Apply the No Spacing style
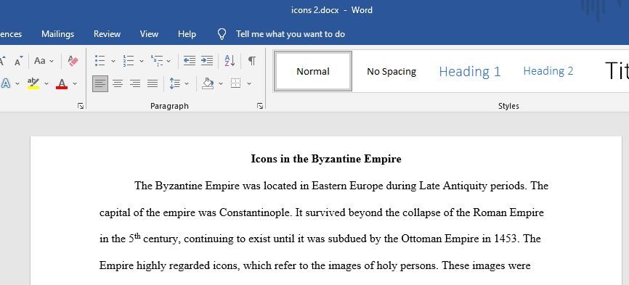Screen dimensions: 629x285 coord(391,71)
